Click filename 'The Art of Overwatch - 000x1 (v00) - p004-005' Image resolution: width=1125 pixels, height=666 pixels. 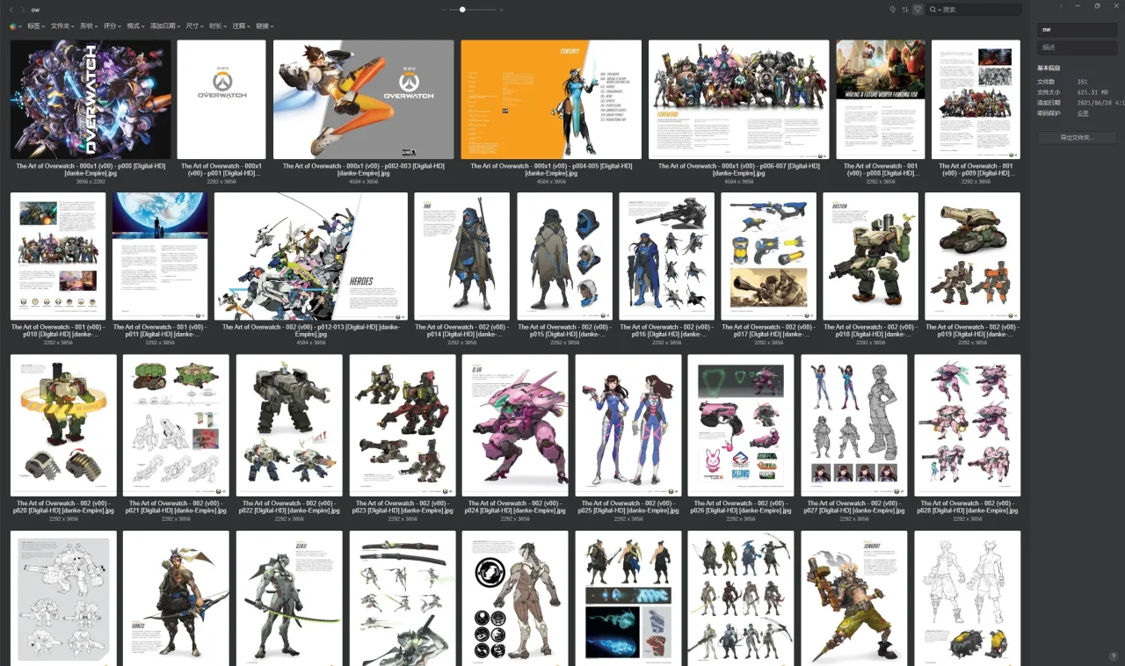click(551, 170)
